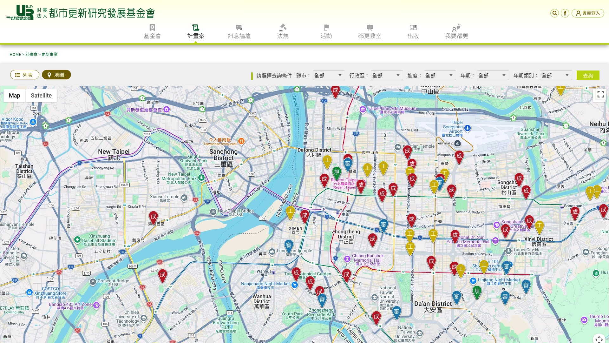609x343 pixels.
Task: Click the Nanjichang Night Market pin
Action: pos(295,285)
